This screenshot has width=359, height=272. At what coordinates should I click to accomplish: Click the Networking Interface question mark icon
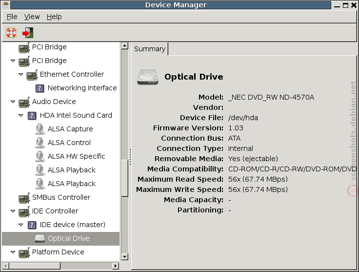click(x=40, y=88)
